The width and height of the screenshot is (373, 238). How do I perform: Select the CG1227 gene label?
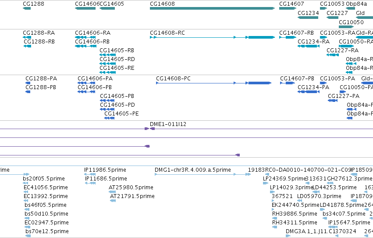coord(337,13)
